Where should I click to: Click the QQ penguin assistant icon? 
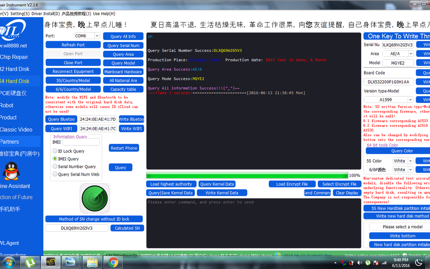(11, 171)
